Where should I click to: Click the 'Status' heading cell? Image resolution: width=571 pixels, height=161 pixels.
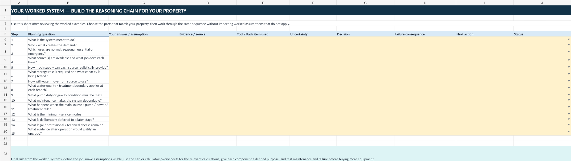click(542, 34)
